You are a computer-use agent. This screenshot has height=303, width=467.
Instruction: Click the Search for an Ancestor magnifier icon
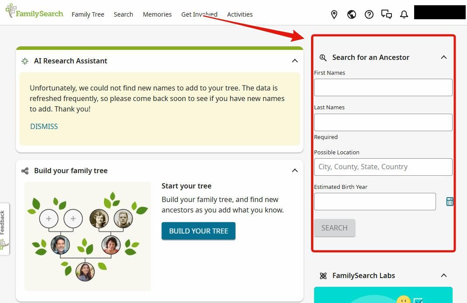coord(323,58)
